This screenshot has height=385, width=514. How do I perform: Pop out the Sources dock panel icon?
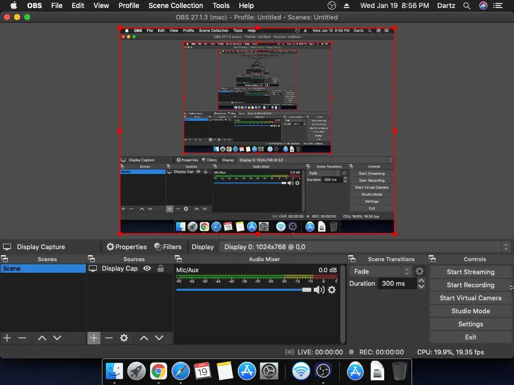pyautogui.click(x=91, y=259)
